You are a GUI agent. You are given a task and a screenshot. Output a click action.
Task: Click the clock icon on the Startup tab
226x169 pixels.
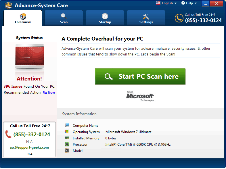pyautogui.click(x=105, y=16)
